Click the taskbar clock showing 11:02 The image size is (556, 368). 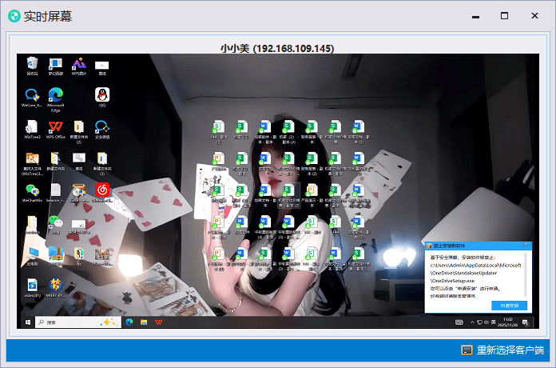[x=509, y=322]
